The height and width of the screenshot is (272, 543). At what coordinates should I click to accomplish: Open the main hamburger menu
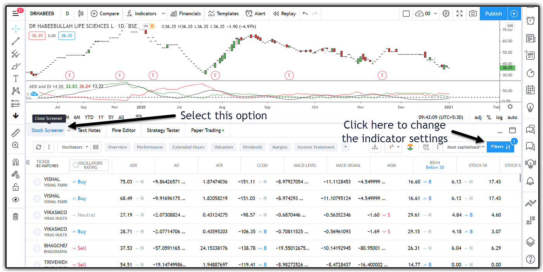coord(16,14)
